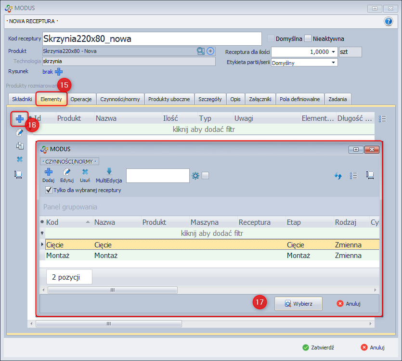Click the Zatwierdź button
402x361 pixels.
318,347
